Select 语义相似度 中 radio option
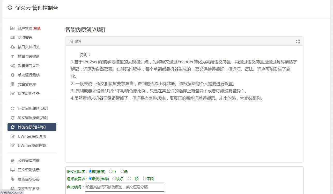The image size is (333, 194). [110, 171]
